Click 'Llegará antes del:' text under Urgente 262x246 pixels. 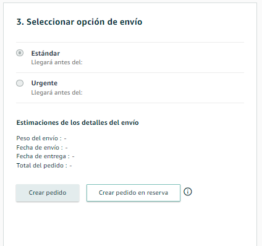(x=57, y=93)
